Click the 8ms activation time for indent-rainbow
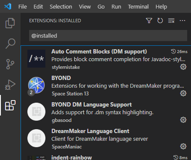Screen dimensions: 191x160 180,157
